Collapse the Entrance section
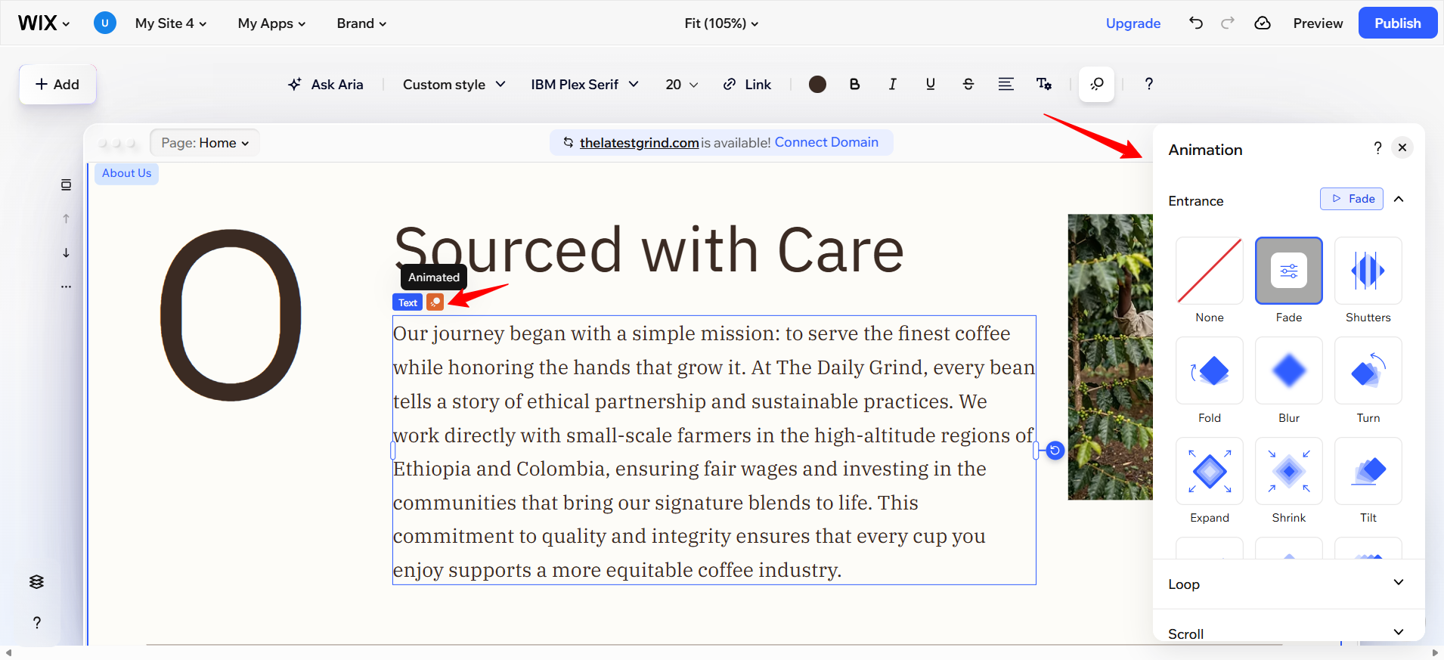The image size is (1444, 660). click(x=1399, y=199)
